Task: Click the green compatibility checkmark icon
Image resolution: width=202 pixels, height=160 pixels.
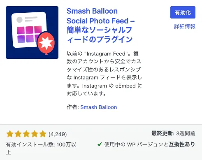Action: tap(100, 144)
